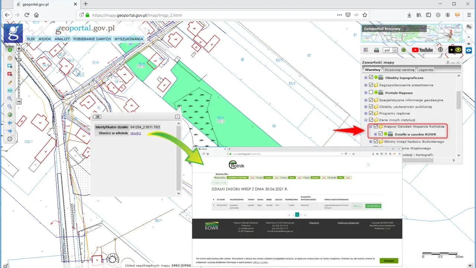The width and height of the screenshot is (476, 268).
Task: Open the WYSZUKIWANIA menu
Action: (129, 39)
